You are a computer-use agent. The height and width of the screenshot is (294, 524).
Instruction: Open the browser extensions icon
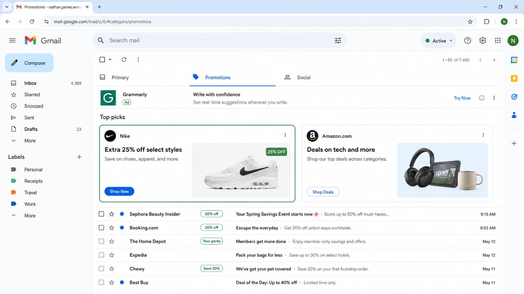click(x=486, y=22)
